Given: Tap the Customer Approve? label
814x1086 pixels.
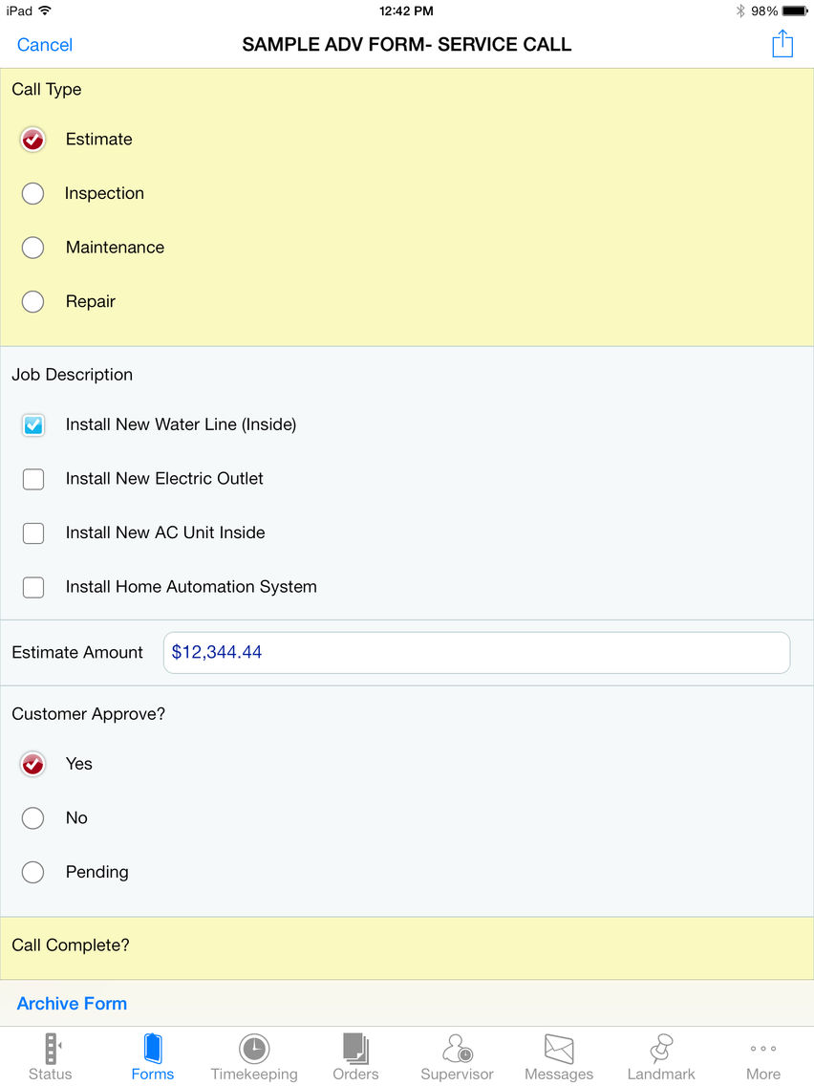Looking at the screenshot, I should [89, 714].
